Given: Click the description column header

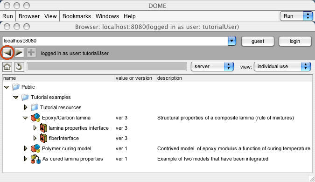Looking at the screenshot, I should pyautogui.click(x=234, y=78).
